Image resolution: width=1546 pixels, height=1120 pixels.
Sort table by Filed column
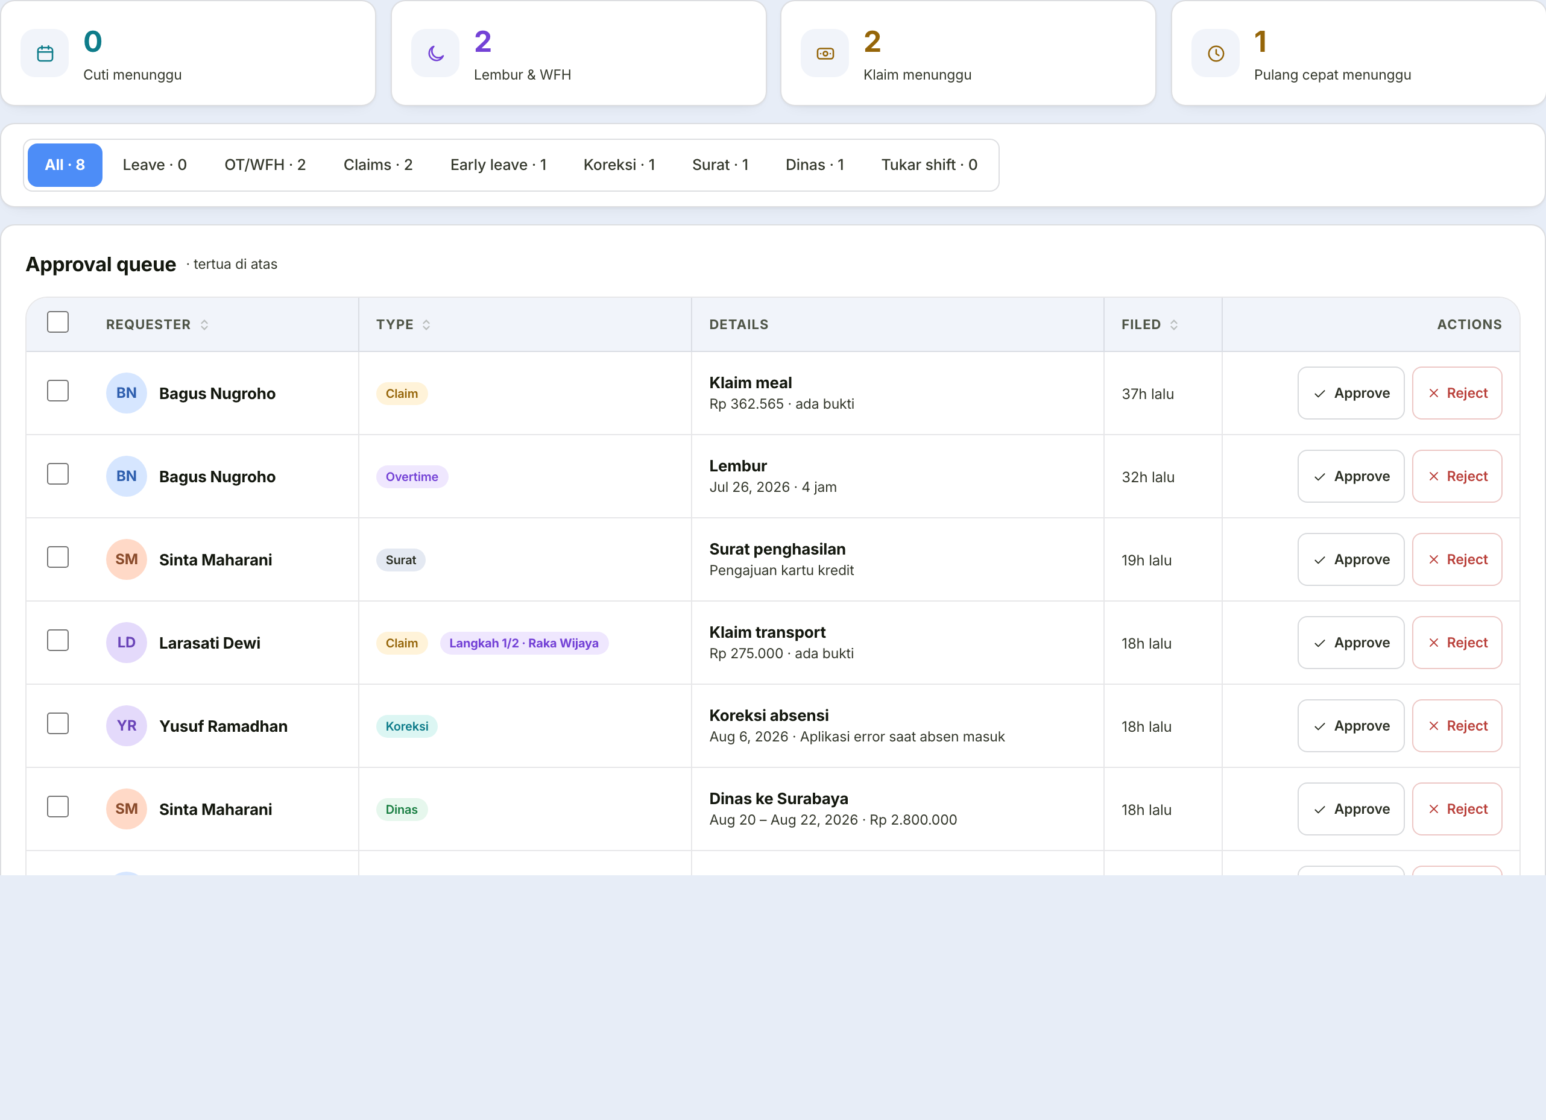click(x=1150, y=324)
